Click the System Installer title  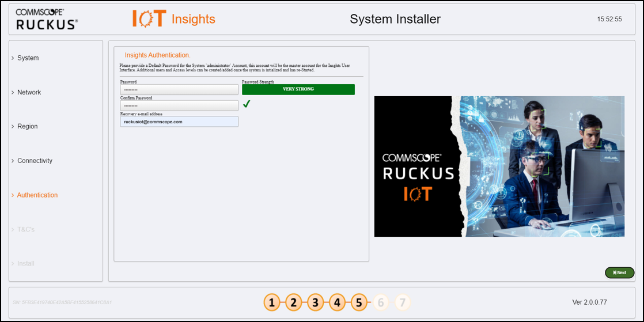click(395, 19)
